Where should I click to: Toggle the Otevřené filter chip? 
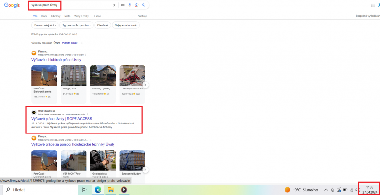click(103, 25)
